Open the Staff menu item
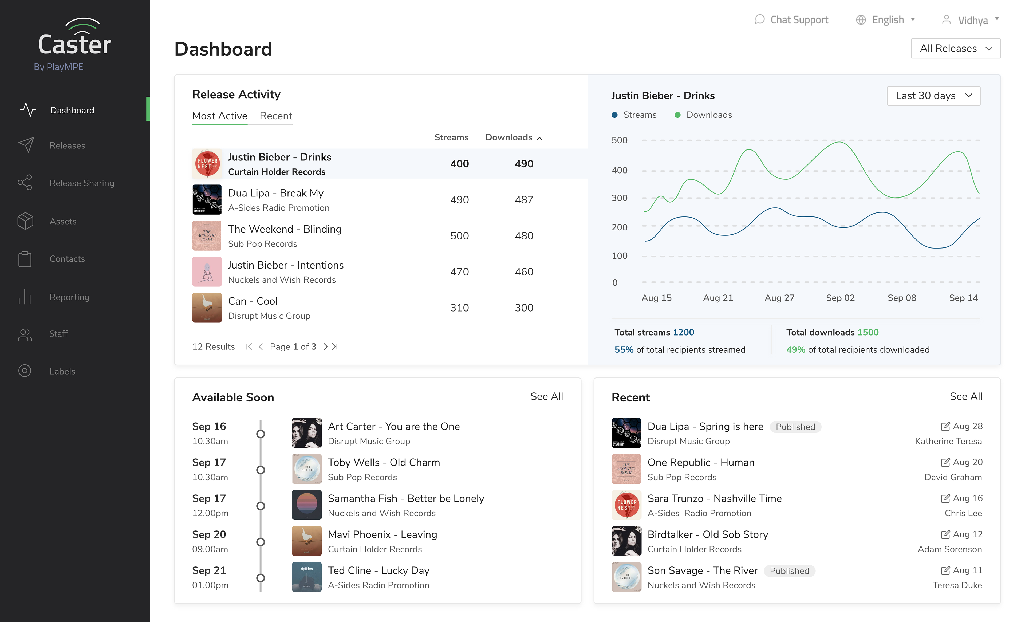 (x=58, y=334)
